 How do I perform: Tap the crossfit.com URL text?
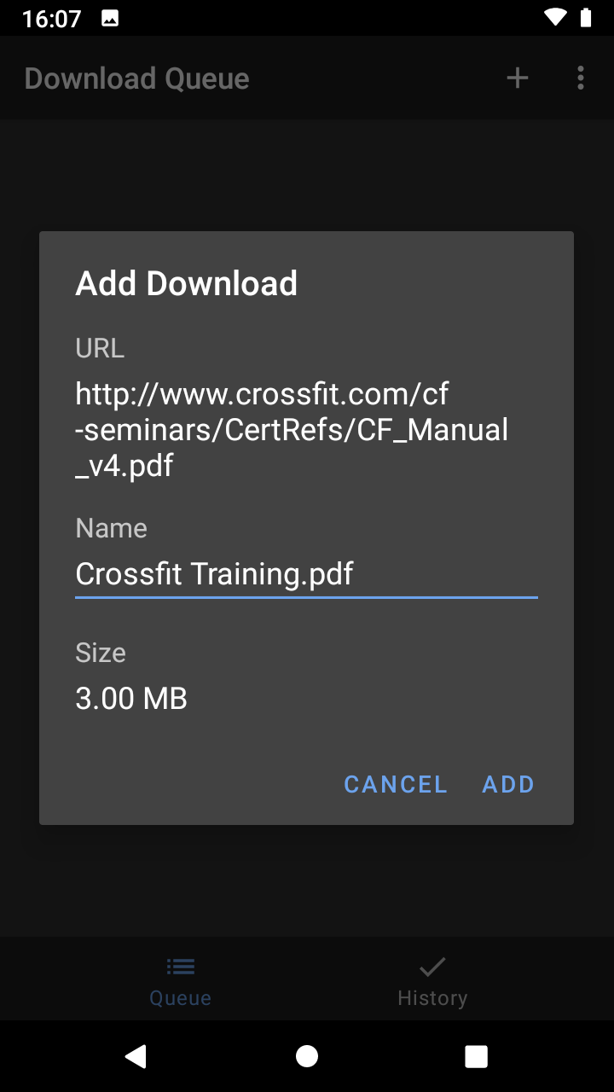click(x=292, y=429)
